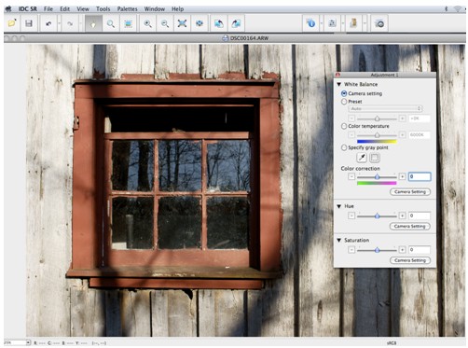Screen dimensions: 468x348
Task: Select the Preset white balance option
Action: [x=344, y=102]
